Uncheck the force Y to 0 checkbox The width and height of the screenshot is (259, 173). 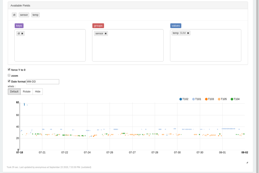(x=9, y=70)
